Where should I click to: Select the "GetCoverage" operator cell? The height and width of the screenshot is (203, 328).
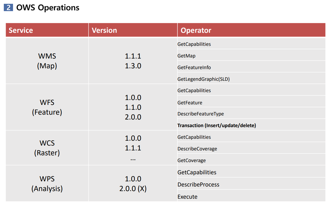coord(251,160)
